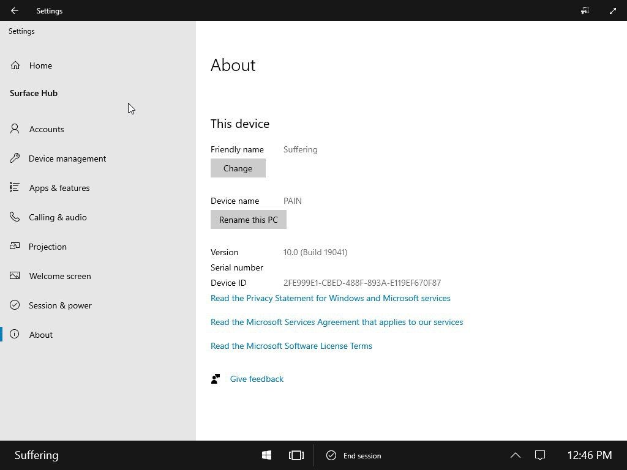Screen dimensions: 627x470
Task: Expand the taskbar up chevron
Action: 516,455
